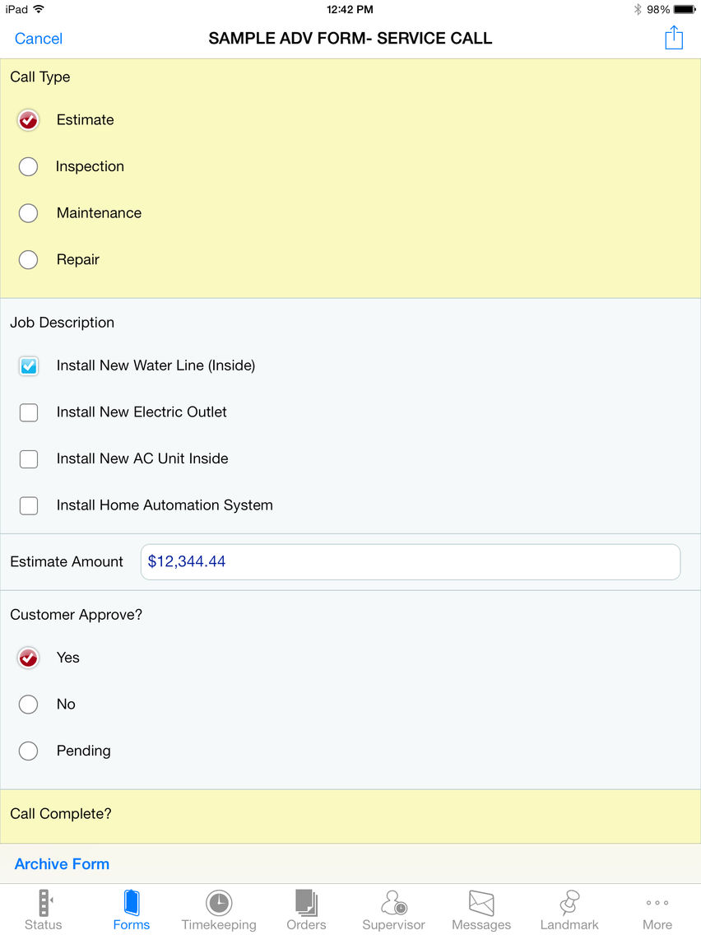Select the Maintenance radio button
Screen dimensions: 701x935
click(28, 213)
